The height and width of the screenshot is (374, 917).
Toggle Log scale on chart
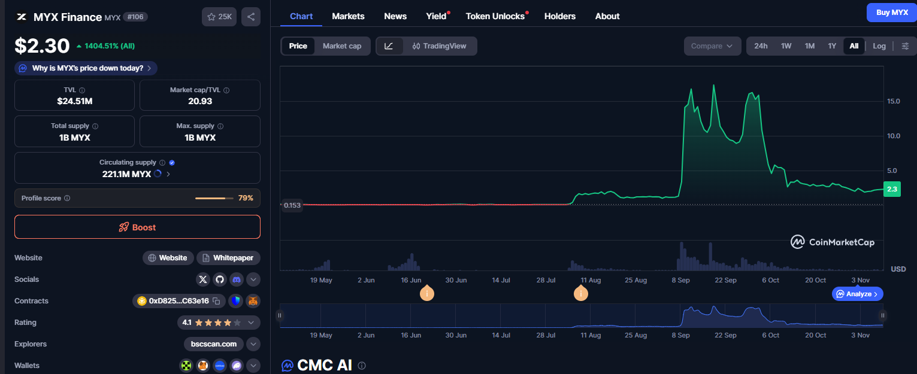[879, 46]
